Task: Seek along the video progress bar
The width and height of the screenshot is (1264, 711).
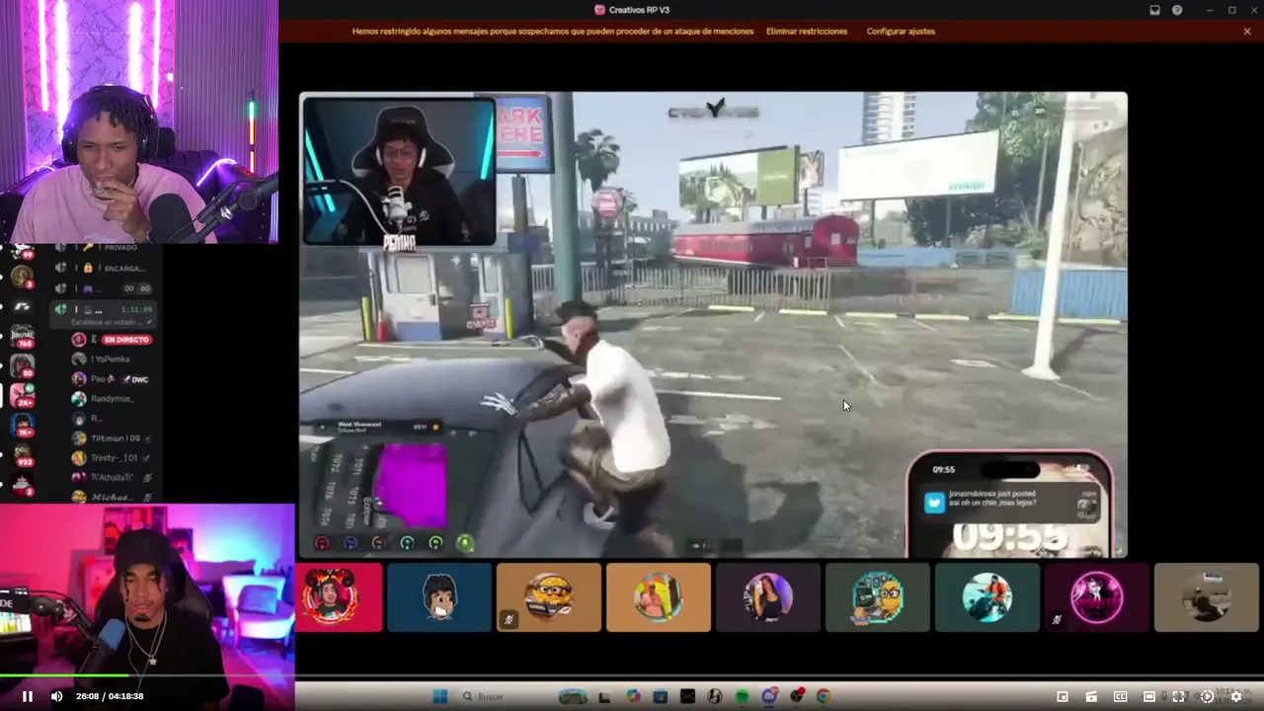Action: 632,676
